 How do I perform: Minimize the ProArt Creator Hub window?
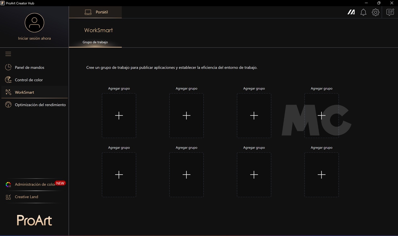tap(366, 3)
